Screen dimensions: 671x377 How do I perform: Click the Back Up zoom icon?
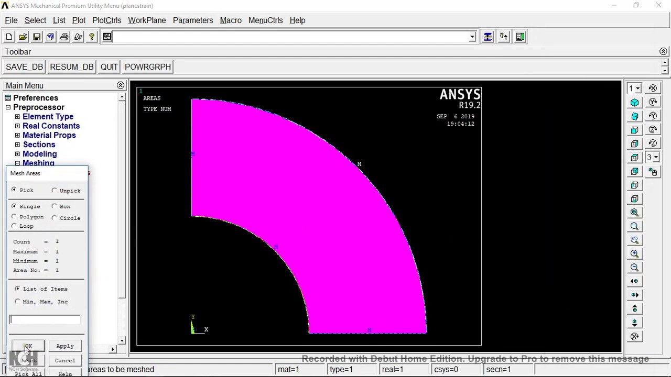click(635, 240)
